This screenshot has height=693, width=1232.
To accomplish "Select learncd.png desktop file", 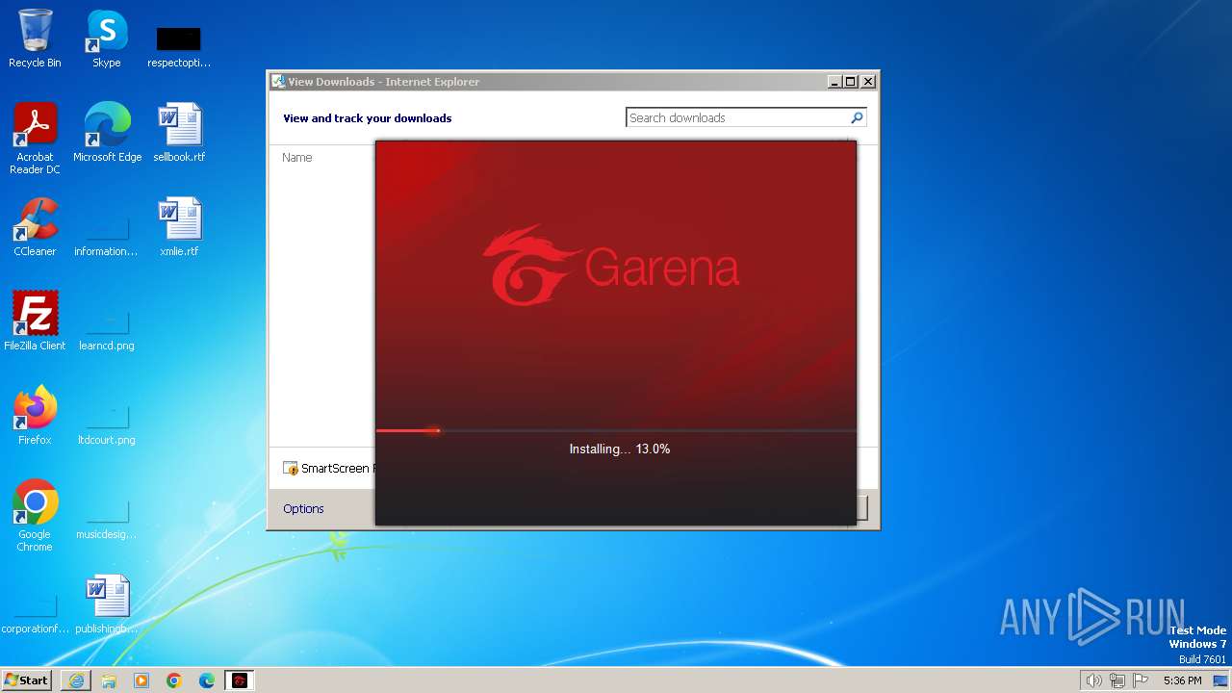I will click(x=106, y=329).
